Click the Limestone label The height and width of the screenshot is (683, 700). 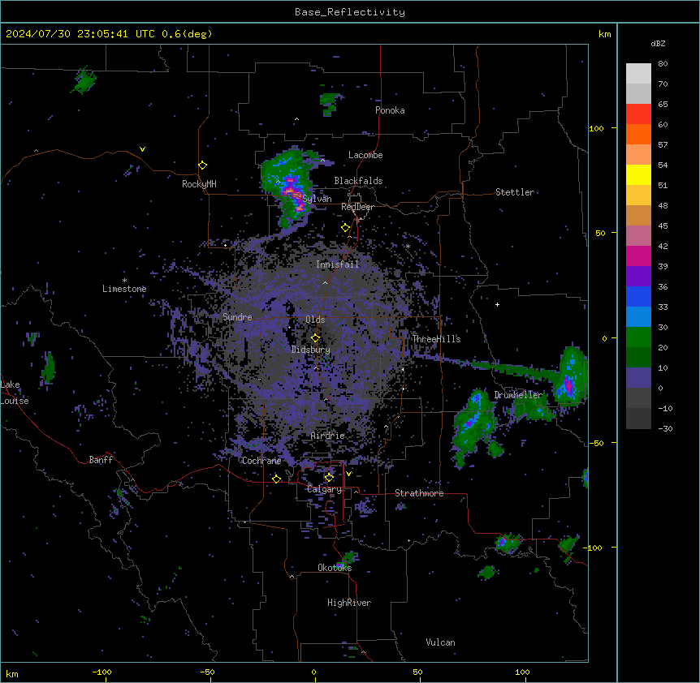124,289
